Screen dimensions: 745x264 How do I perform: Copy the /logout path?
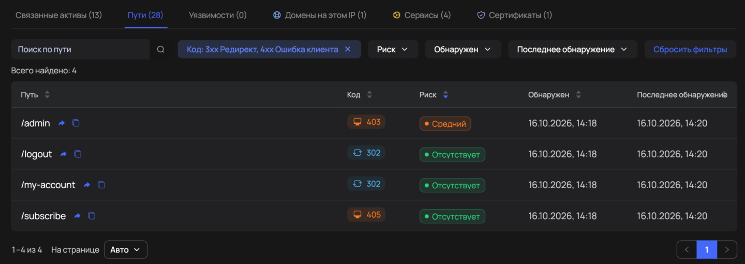78,154
